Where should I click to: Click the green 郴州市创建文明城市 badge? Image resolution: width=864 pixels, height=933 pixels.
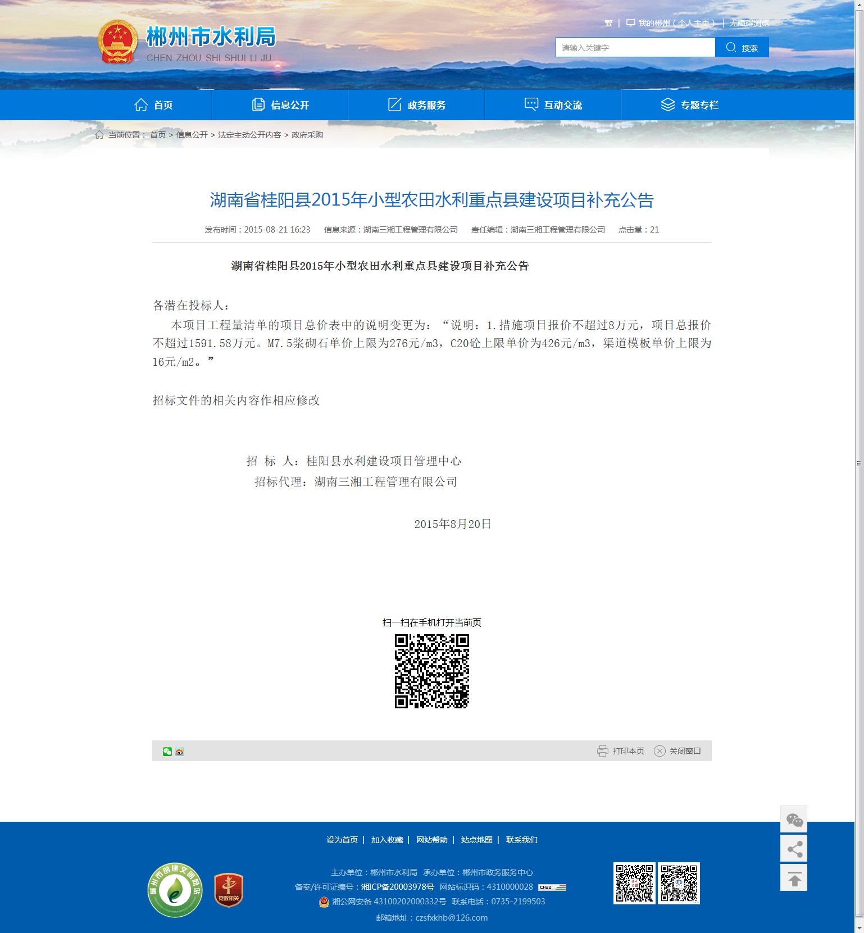(175, 890)
